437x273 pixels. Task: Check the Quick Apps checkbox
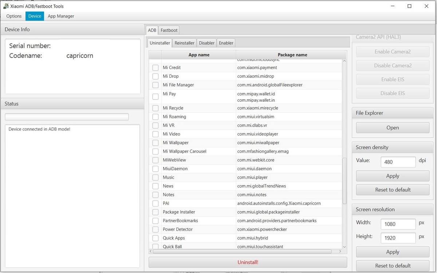click(155, 238)
